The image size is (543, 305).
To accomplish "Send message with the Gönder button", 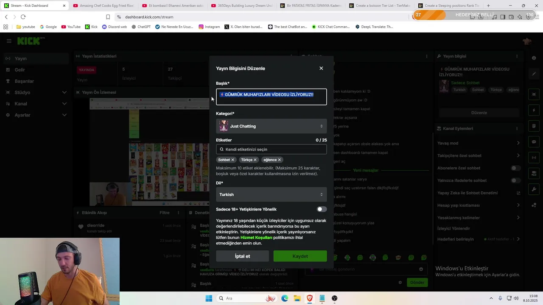I will pyautogui.click(x=417, y=283).
